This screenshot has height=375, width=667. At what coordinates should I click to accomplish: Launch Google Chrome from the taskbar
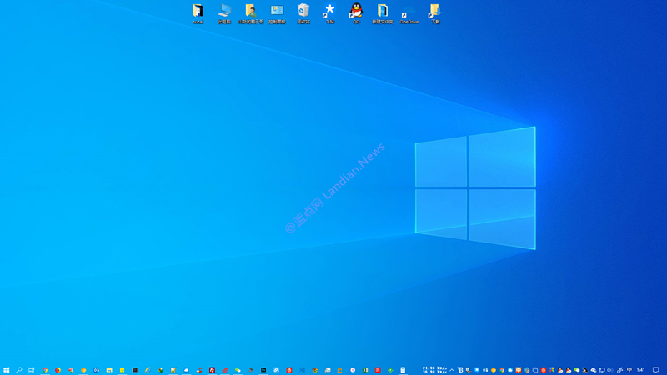tap(45, 370)
